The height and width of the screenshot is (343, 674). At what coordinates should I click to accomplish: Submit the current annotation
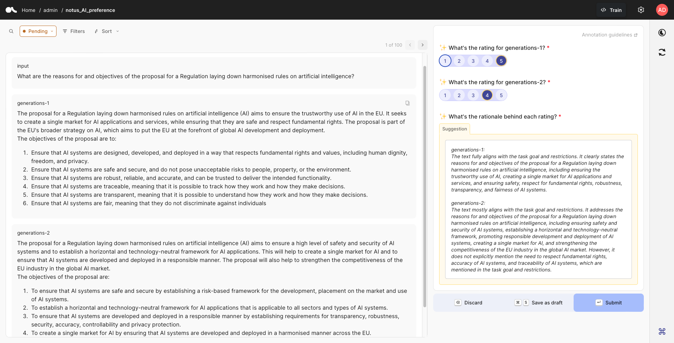click(608, 302)
